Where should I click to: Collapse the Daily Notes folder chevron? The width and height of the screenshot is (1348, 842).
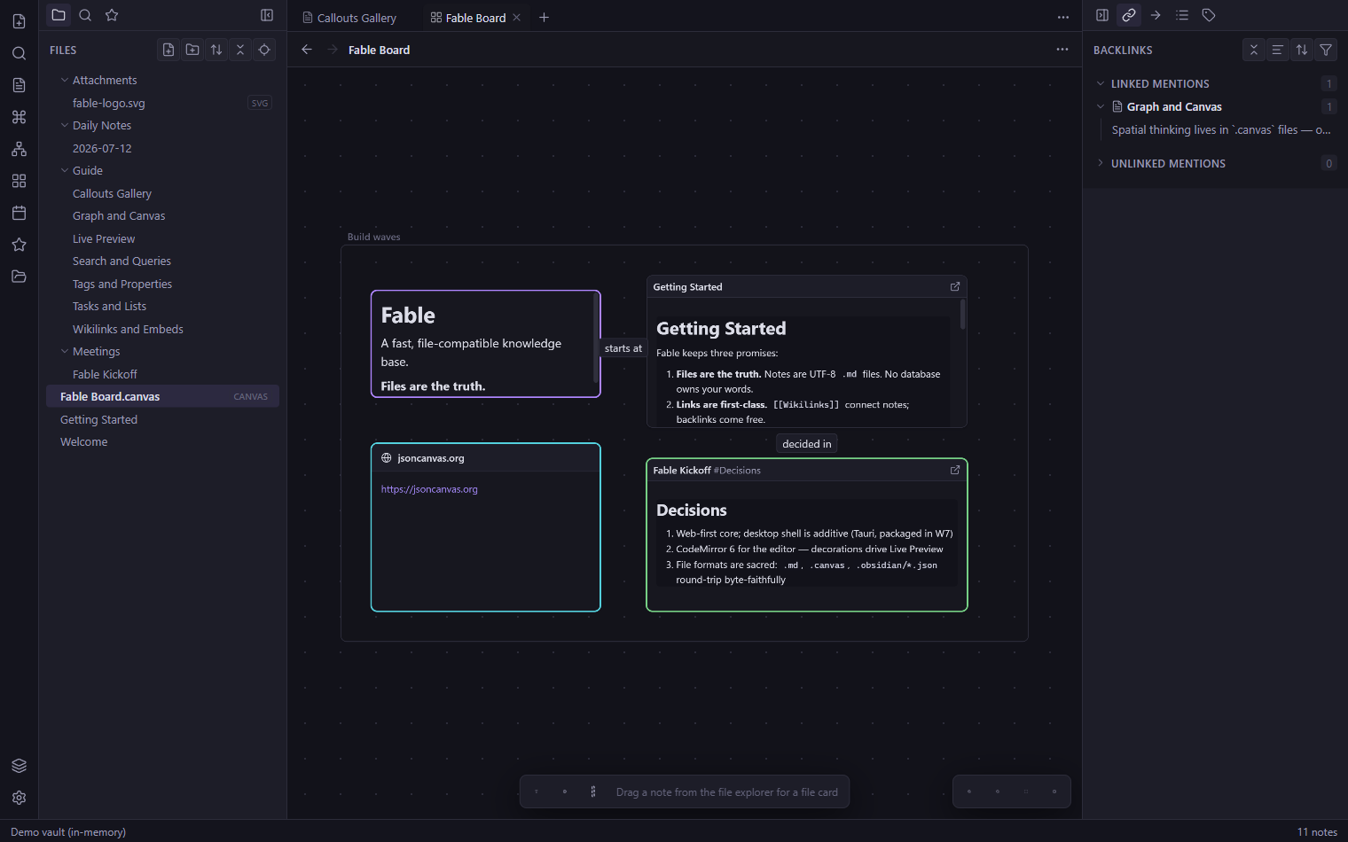coord(65,125)
